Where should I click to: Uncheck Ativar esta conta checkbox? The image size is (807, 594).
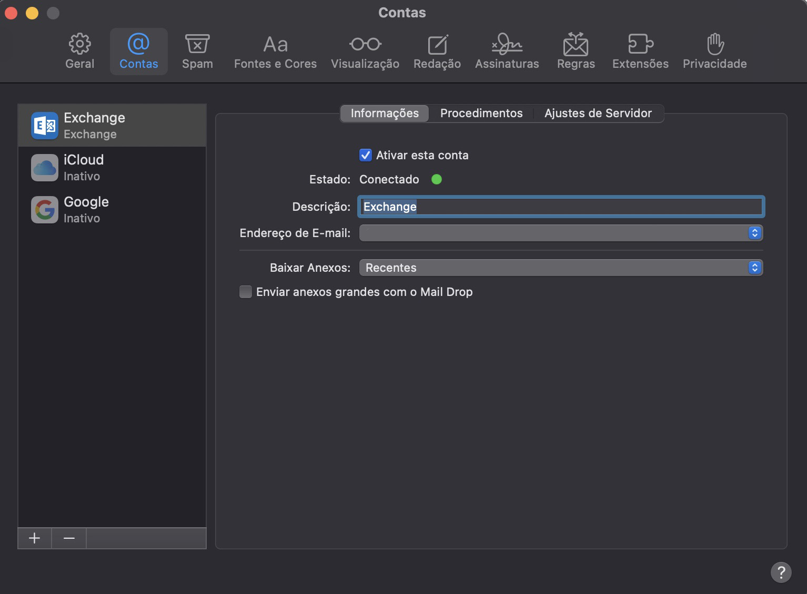click(x=366, y=155)
